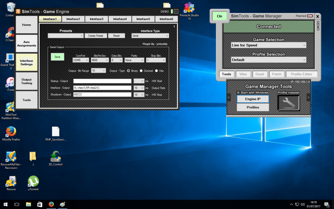Launch MiniTool Partition Wizard icon

[11, 108]
